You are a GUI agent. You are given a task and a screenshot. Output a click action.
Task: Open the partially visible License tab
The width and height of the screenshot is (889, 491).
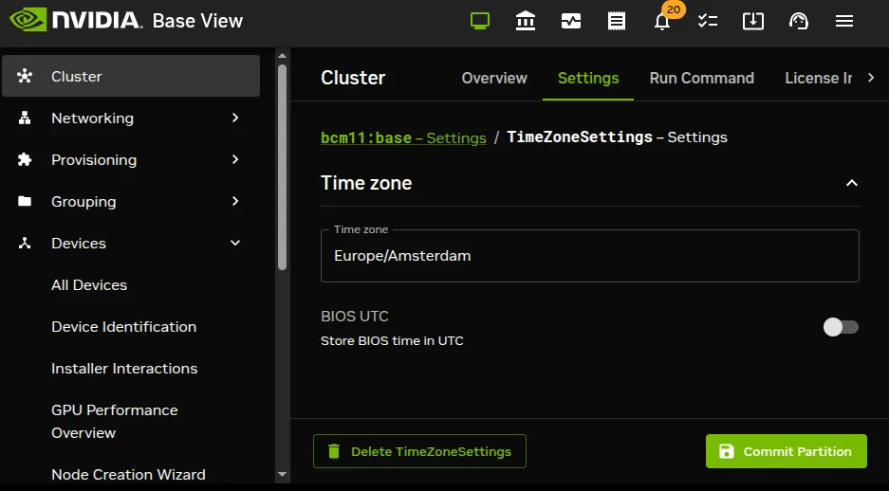[818, 78]
